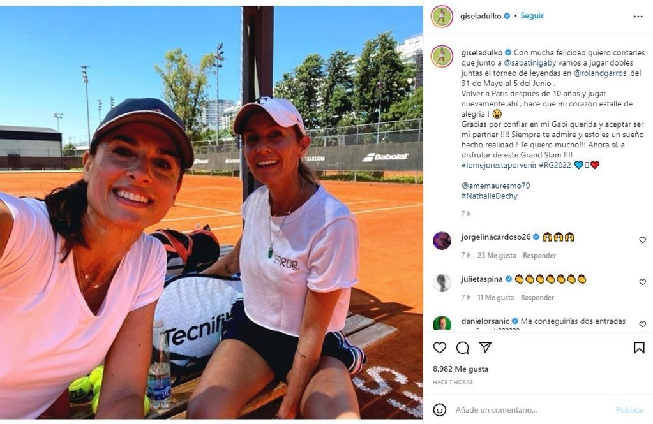Open the @rolandgarros mention link
This screenshot has width=653, height=424.
click(600, 73)
